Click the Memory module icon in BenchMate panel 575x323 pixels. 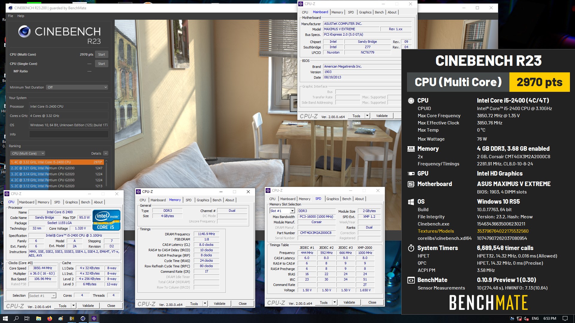411,149
